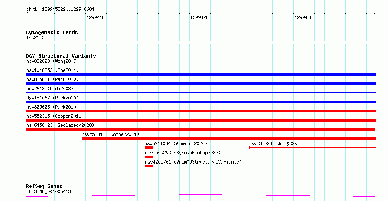
Task: Click the thin brown line under nsv832023
Action: (201, 65)
